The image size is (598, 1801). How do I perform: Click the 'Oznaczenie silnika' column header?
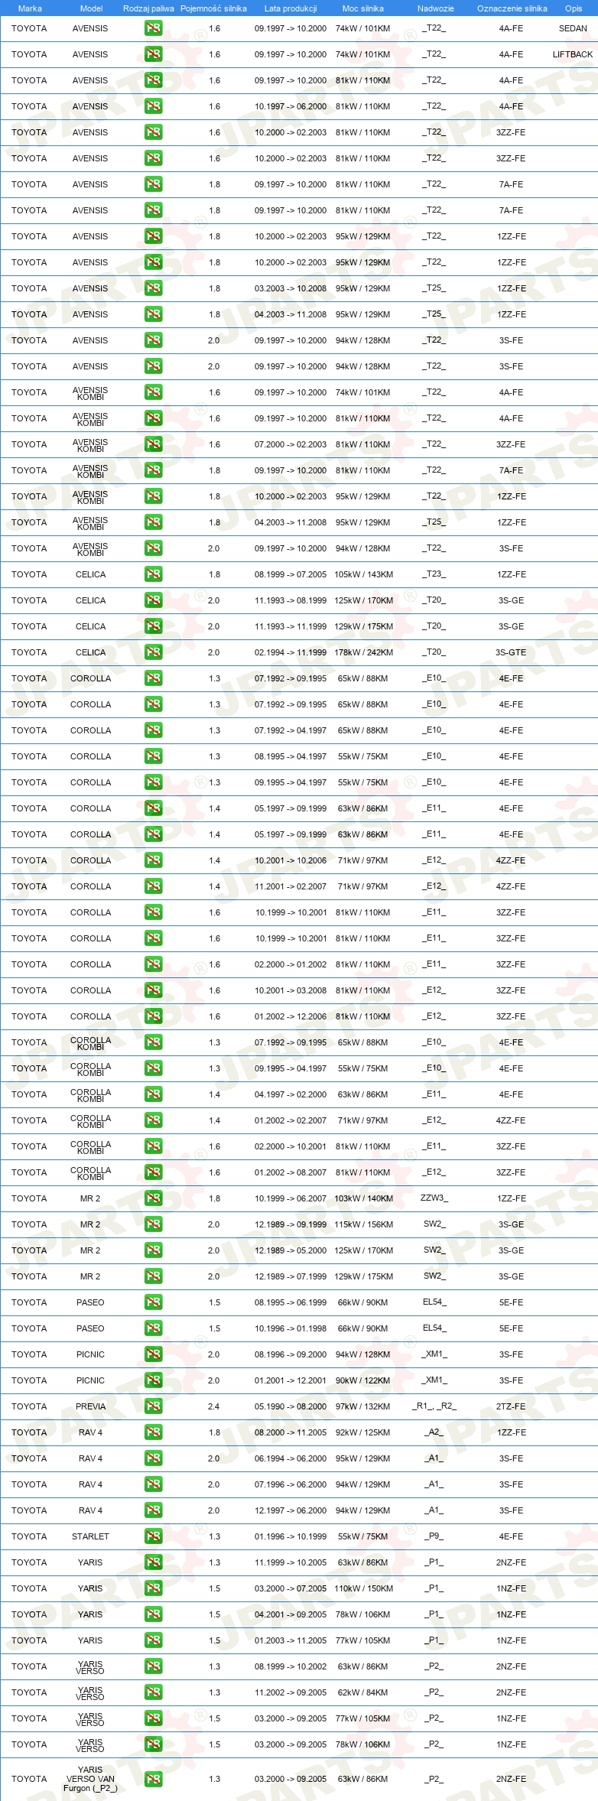click(512, 8)
